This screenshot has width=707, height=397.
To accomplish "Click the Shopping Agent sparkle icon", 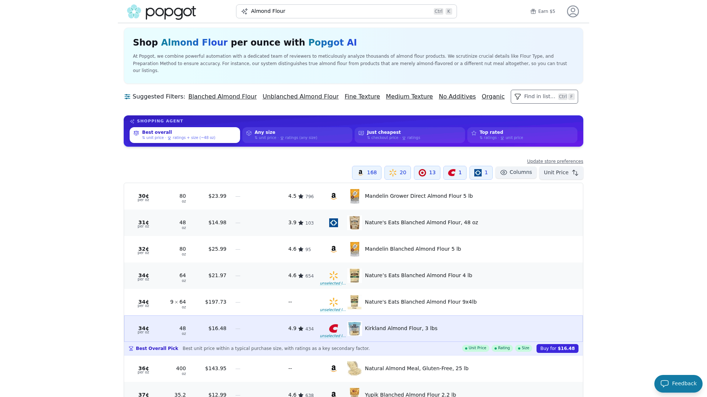I will click(132, 121).
